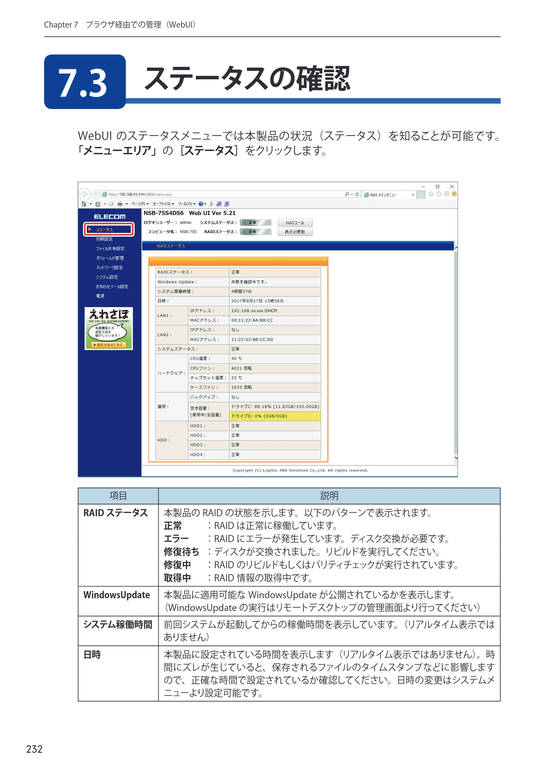Open ファイル共有設定 from the sidebar
The height and width of the screenshot is (771, 545).
(x=110, y=249)
